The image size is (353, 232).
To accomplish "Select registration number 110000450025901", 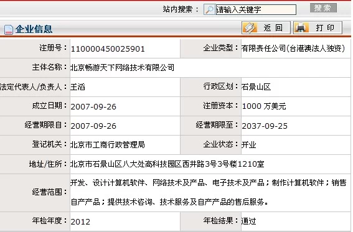I will click(108, 49).
